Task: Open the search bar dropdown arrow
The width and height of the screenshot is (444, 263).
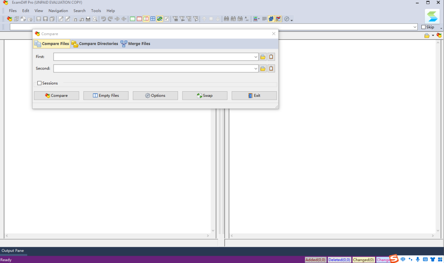Action: pos(415,27)
